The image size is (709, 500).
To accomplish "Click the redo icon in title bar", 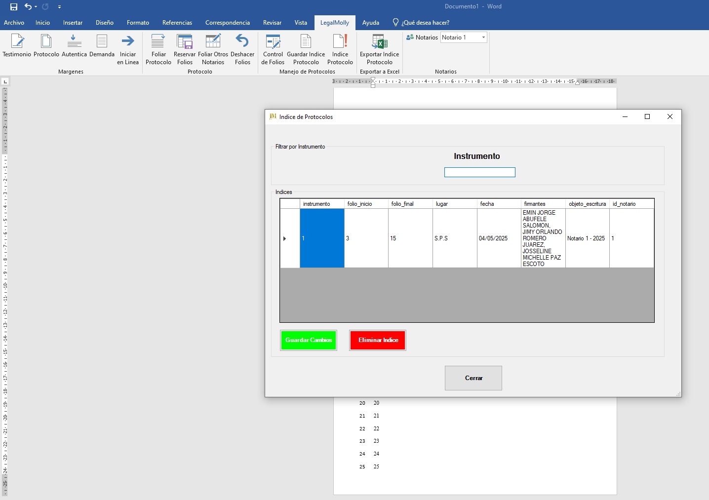I will (x=45, y=7).
